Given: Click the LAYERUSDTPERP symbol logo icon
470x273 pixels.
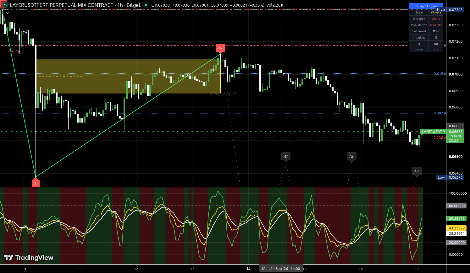Looking at the screenshot, I should [x=6, y=5].
